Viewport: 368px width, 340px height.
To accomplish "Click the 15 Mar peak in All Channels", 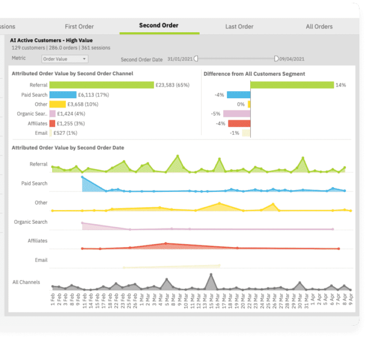I will [211, 274].
